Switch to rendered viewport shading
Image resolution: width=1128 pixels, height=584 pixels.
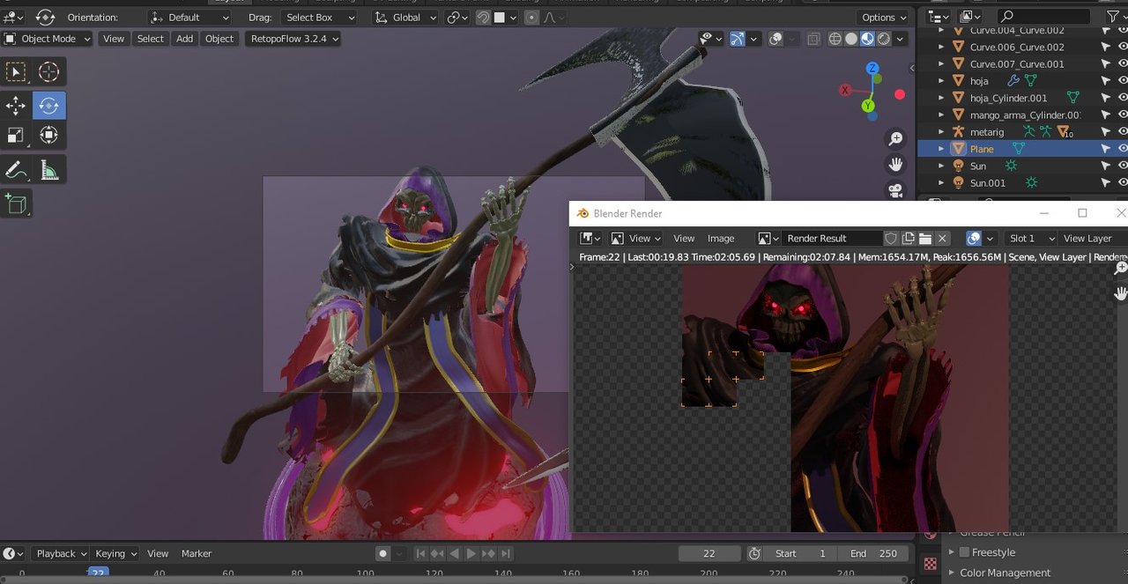(x=883, y=39)
